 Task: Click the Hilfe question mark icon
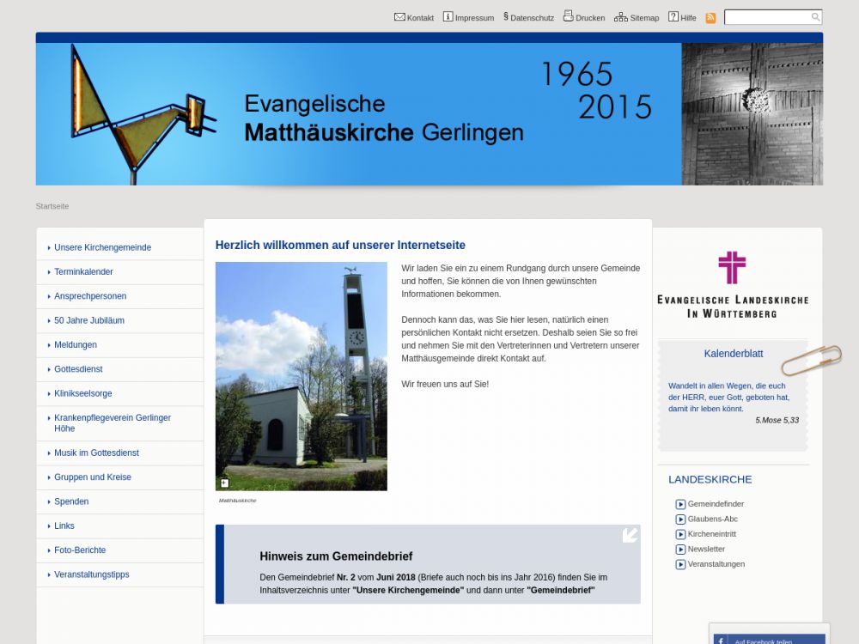click(x=673, y=17)
